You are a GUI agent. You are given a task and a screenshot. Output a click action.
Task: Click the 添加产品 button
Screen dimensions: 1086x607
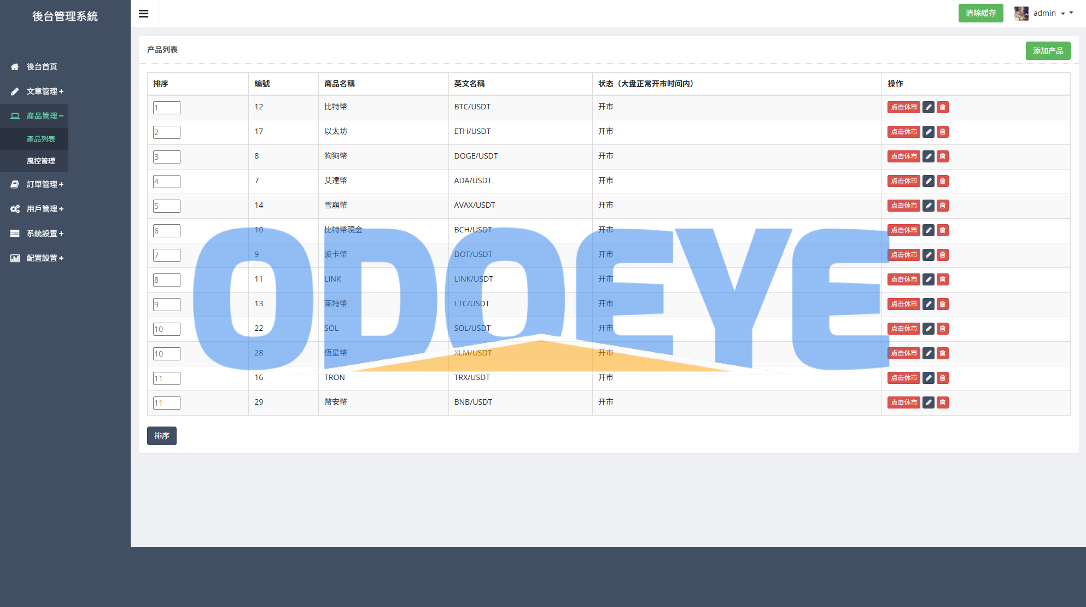click(1047, 51)
